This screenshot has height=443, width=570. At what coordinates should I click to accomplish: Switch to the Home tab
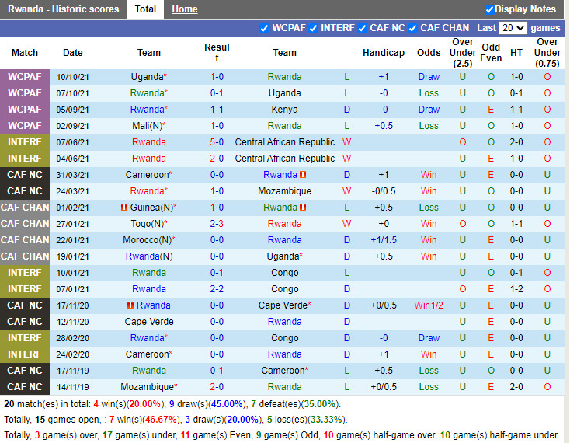coord(184,9)
